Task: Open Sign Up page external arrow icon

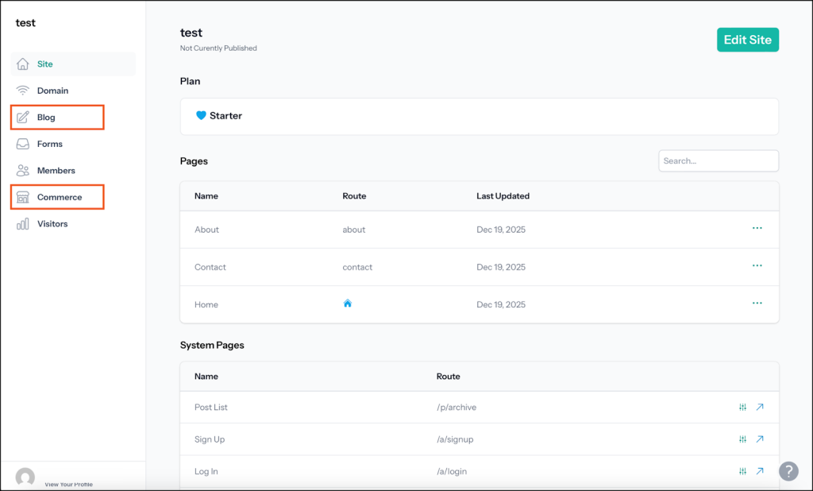Action: [x=760, y=439]
